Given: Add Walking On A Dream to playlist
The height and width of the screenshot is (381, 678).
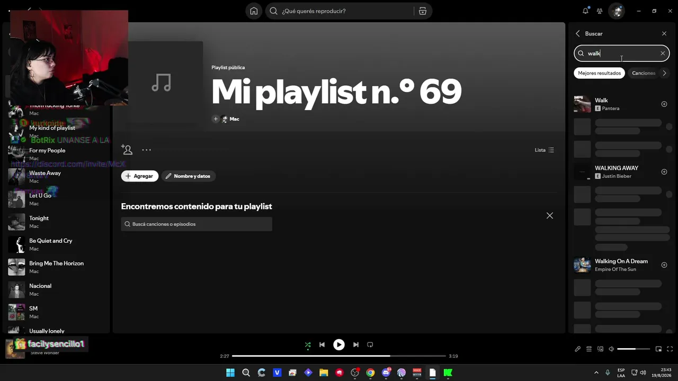Looking at the screenshot, I should tap(664, 265).
